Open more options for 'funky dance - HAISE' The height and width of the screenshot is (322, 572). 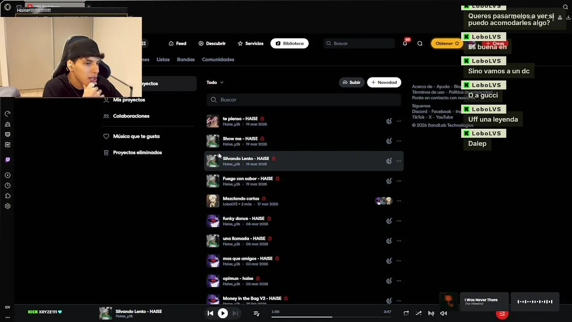click(x=399, y=221)
